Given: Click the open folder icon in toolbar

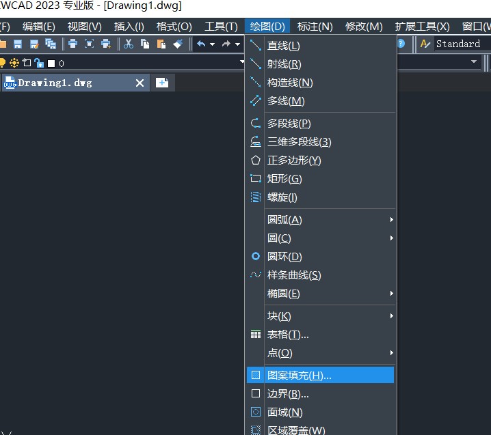Looking at the screenshot, I should [3, 44].
